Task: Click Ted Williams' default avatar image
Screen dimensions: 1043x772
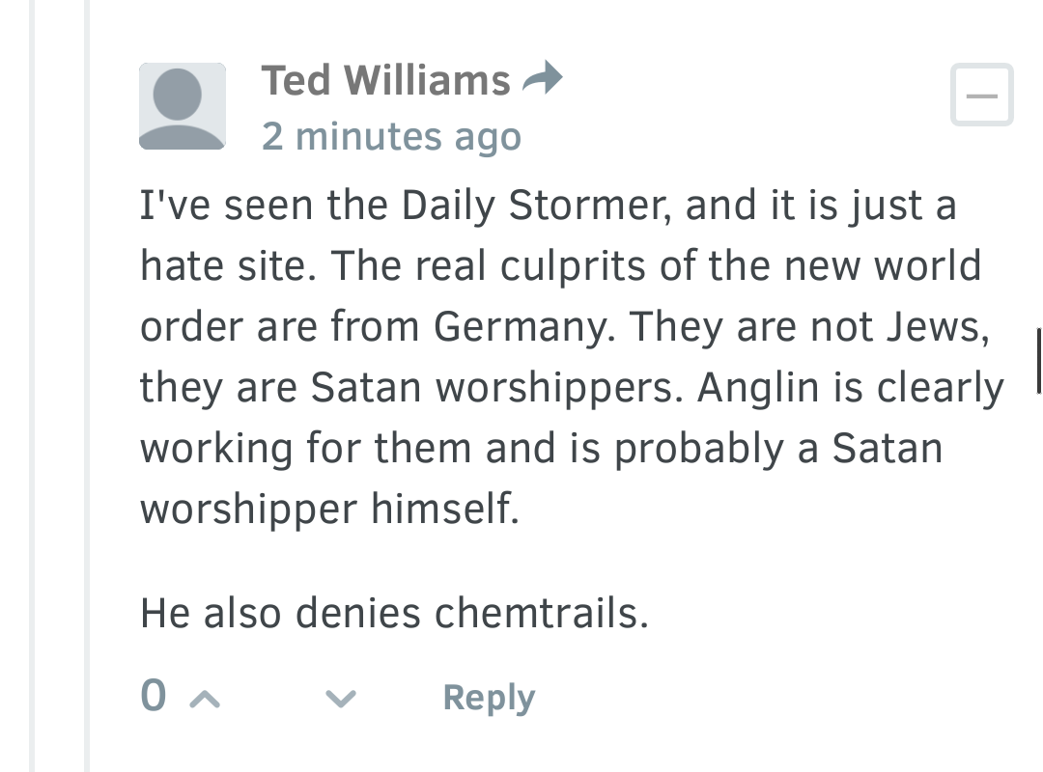Action: 183,106
